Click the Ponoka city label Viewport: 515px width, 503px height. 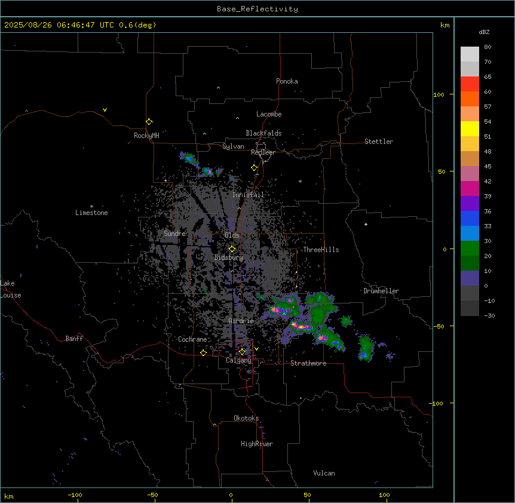coord(287,81)
